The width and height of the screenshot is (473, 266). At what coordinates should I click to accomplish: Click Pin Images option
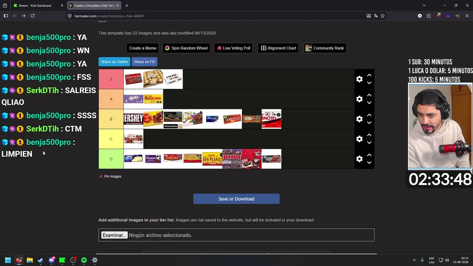click(x=110, y=176)
